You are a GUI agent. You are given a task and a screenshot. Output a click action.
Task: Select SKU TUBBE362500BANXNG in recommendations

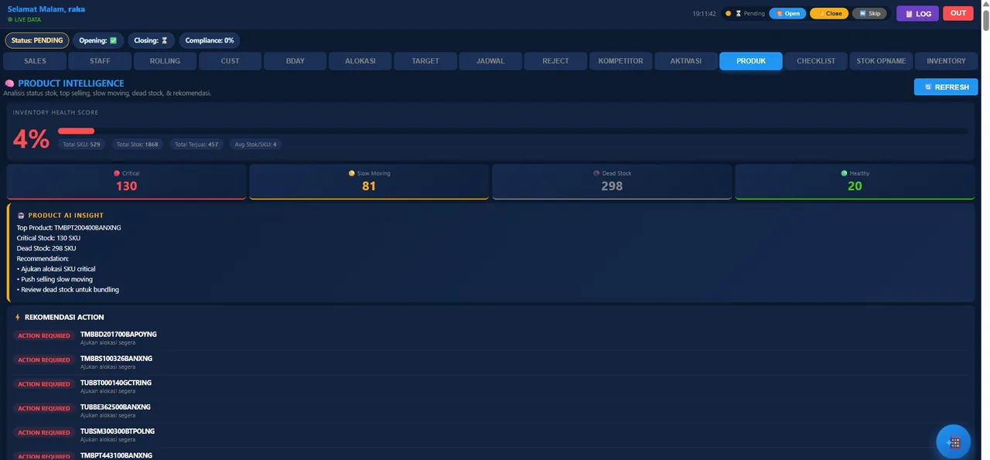pyautogui.click(x=115, y=407)
